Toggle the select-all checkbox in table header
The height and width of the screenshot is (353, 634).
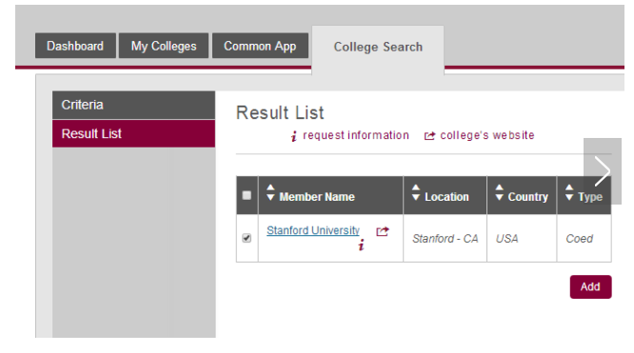pos(247,196)
